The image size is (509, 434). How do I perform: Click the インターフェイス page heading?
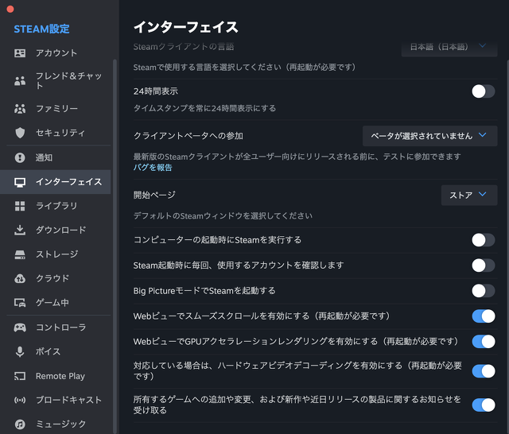(186, 27)
